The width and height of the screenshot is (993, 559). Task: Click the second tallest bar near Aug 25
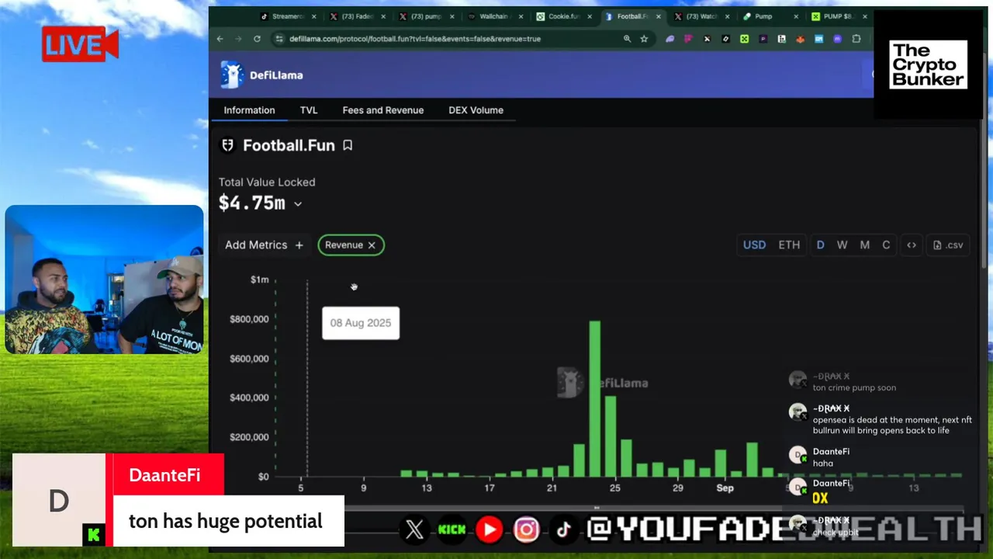pos(611,436)
